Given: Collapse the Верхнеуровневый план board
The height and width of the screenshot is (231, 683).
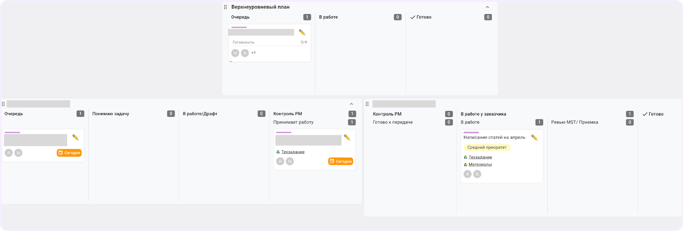Looking at the screenshot, I should tap(487, 7).
